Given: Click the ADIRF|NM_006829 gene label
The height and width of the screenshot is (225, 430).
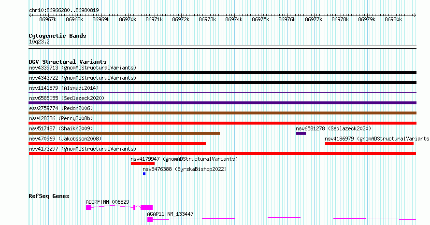Looking at the screenshot, I should [x=107, y=202].
